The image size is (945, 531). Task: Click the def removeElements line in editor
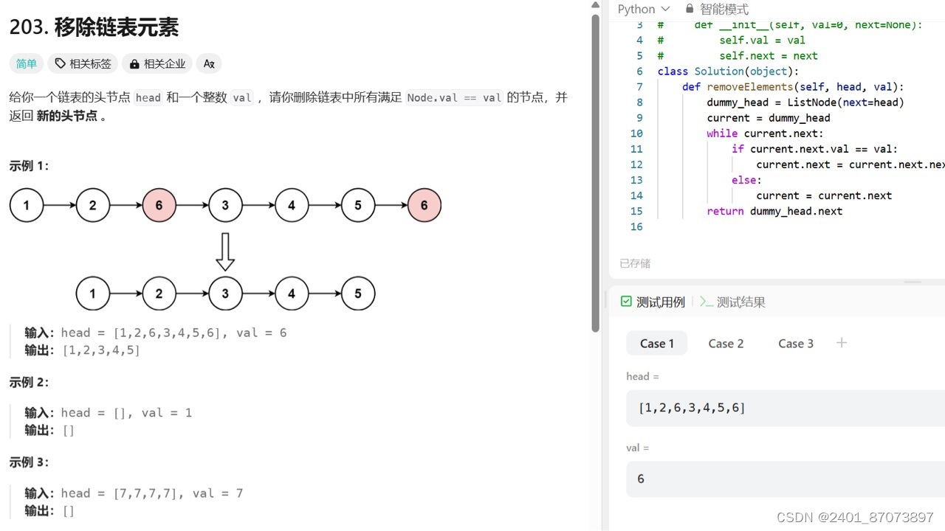(793, 87)
